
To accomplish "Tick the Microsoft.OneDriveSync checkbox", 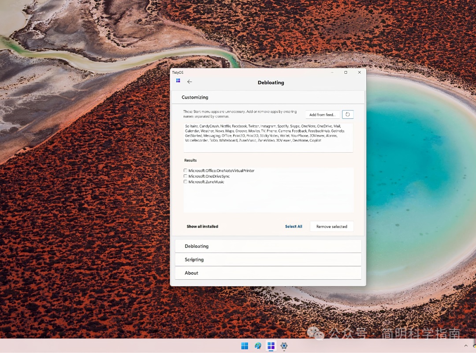I will (186, 176).
